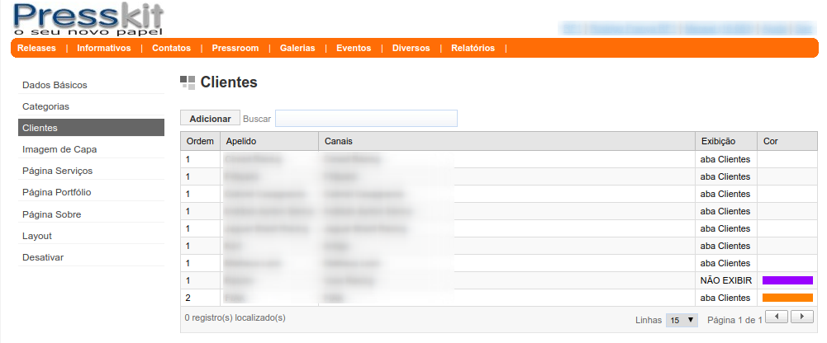Image resolution: width=827 pixels, height=343 pixels.
Task: Go to previous page arrow button
Action: pos(777,317)
